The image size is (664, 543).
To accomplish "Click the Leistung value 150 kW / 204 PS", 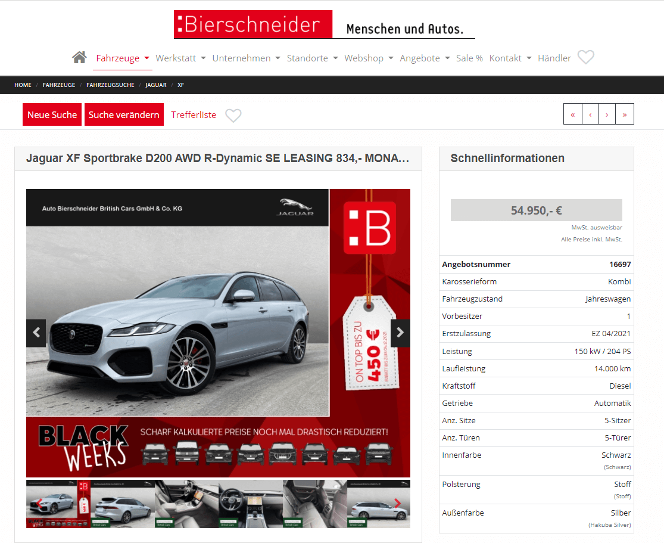I will (x=603, y=352).
